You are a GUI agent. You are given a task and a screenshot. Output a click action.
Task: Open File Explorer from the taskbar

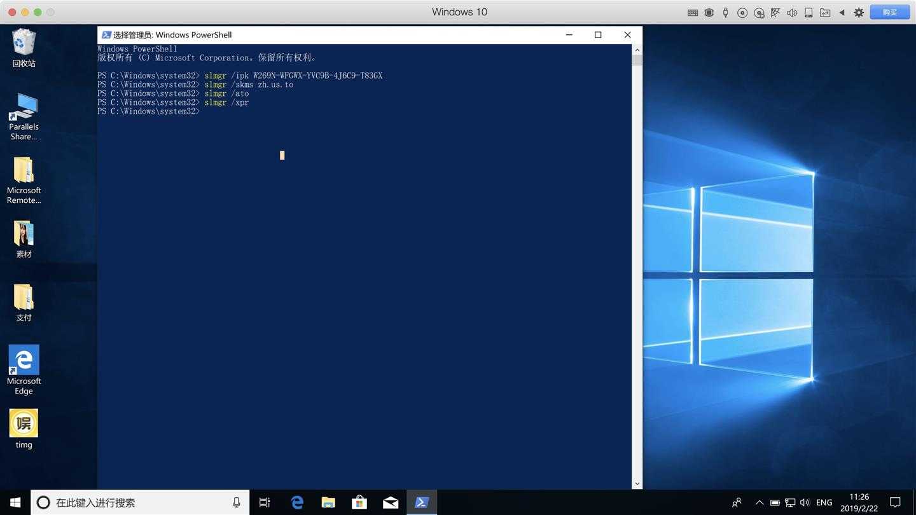pyautogui.click(x=328, y=502)
